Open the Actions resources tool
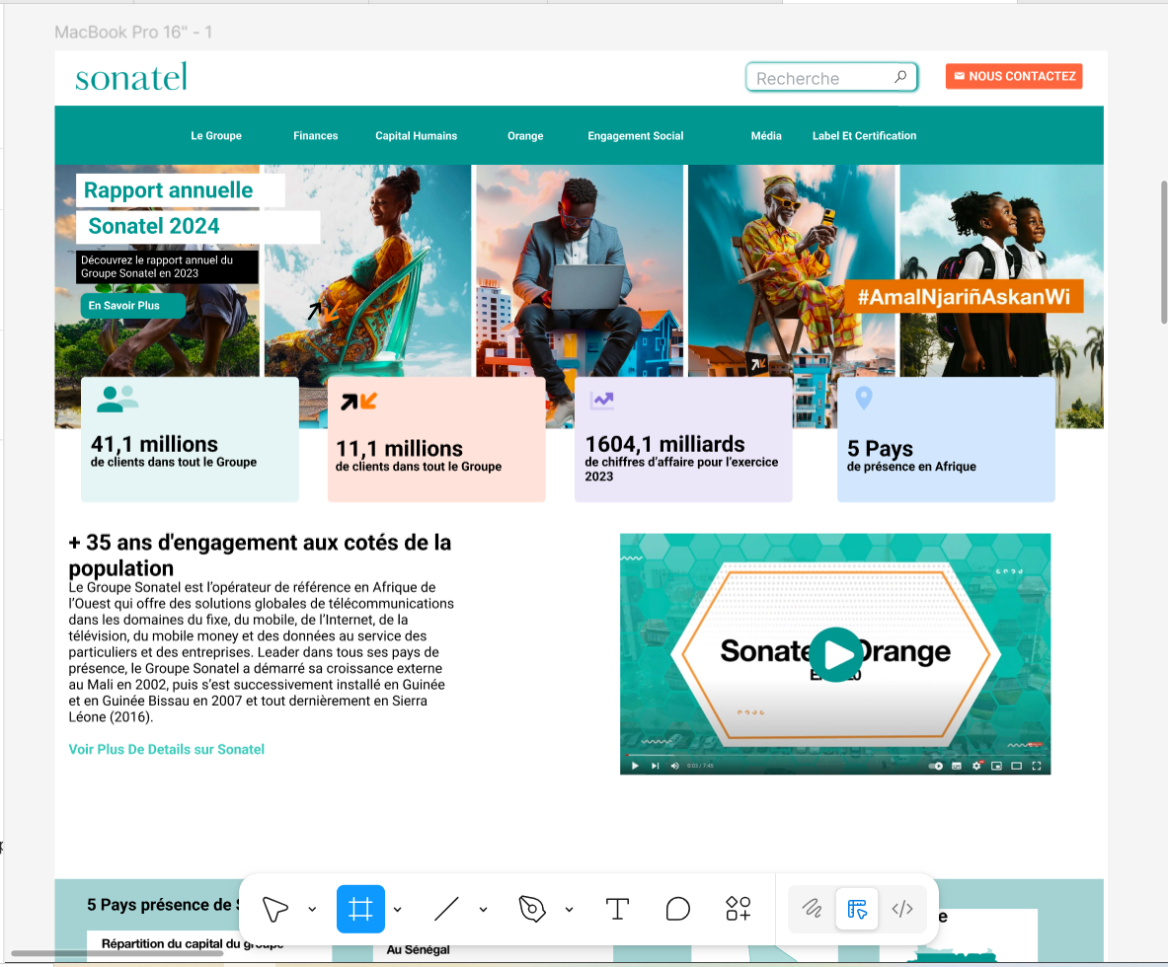 point(739,909)
